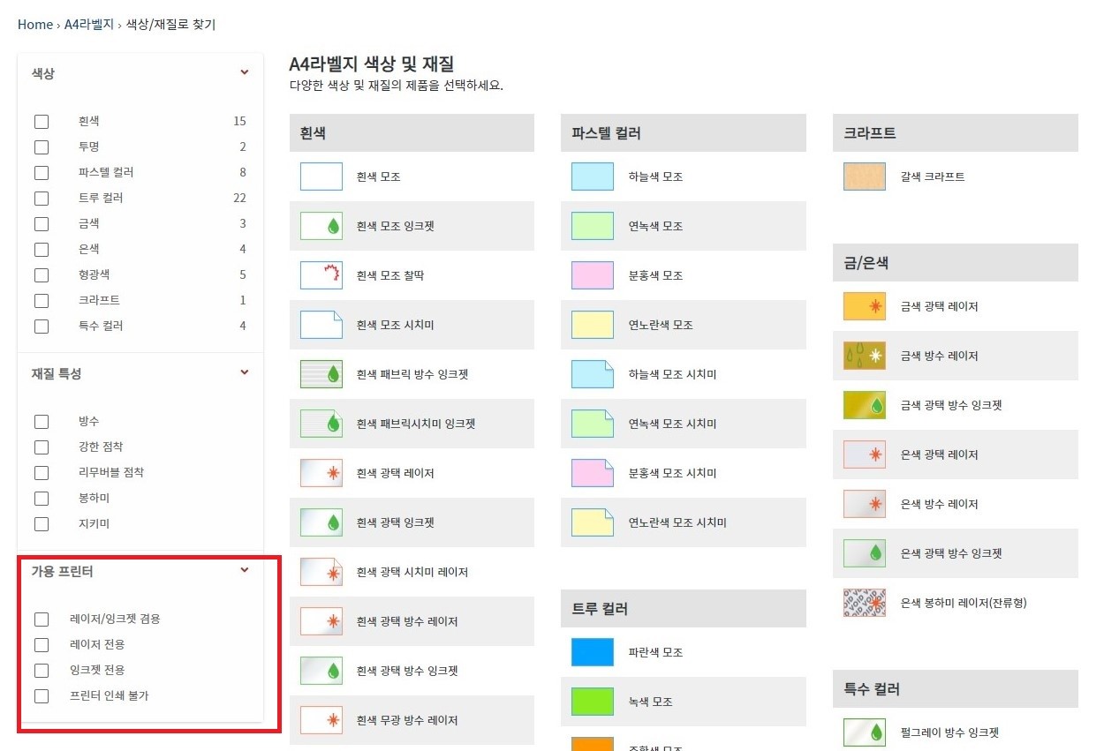Click the 흰색 모조 찰딱 icon
Screen dimensions: 1104x751
[x=321, y=275]
